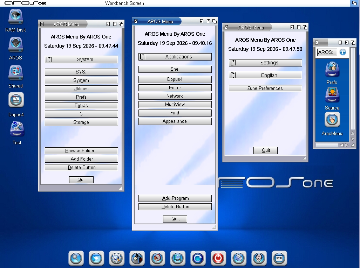Click the monitor with magnifier dock icon
This screenshot has height=268, width=360.
178,258
